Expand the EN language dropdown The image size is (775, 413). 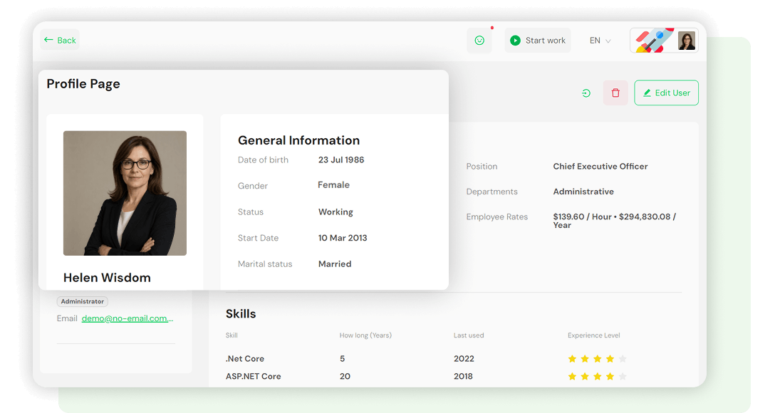pos(600,41)
